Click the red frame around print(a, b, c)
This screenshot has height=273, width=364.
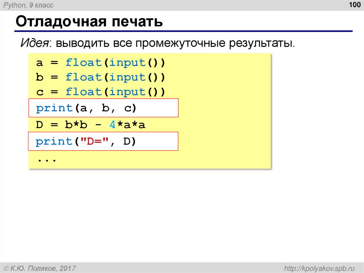click(x=103, y=99)
